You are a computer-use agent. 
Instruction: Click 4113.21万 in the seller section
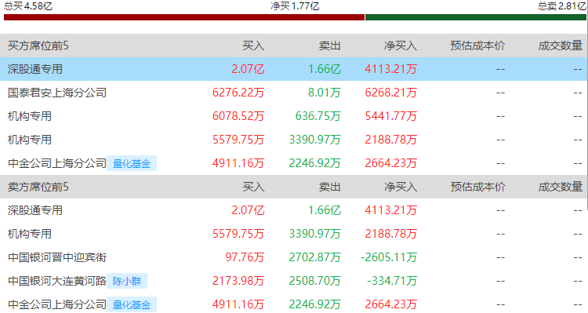390,210
